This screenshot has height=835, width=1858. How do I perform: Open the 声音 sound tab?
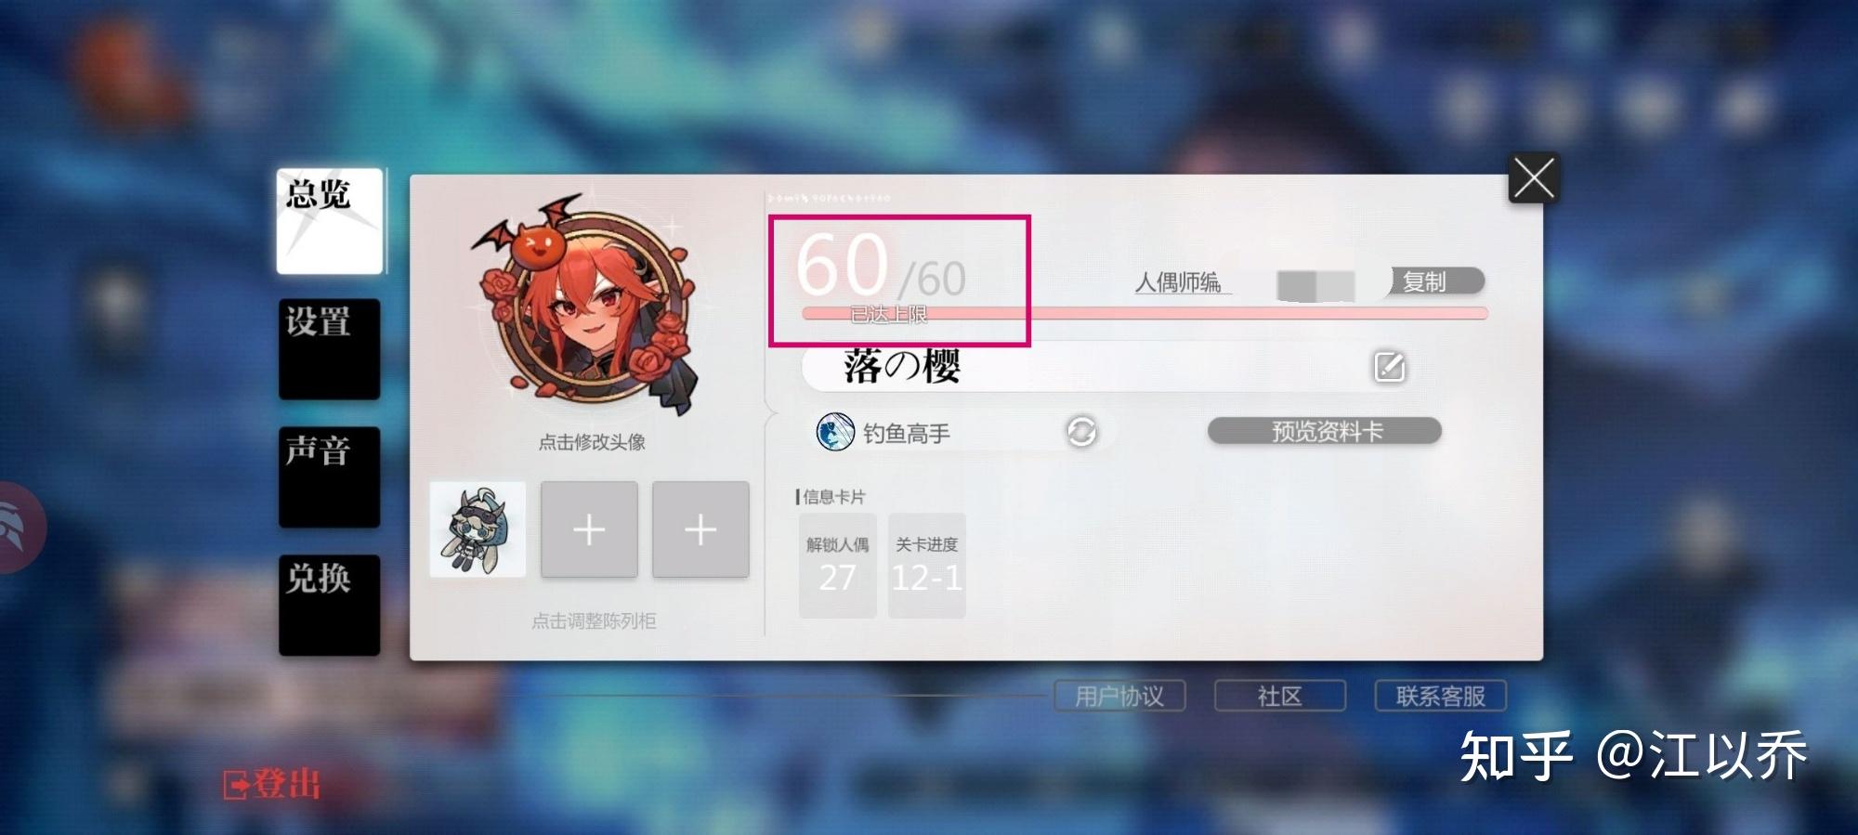pyautogui.click(x=330, y=477)
